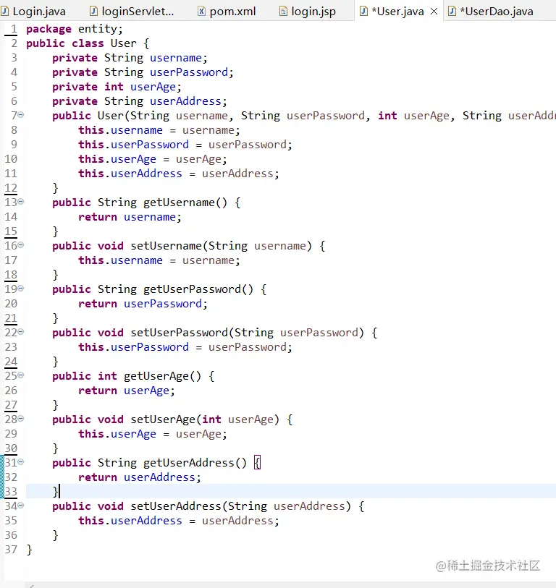Image resolution: width=556 pixels, height=588 pixels.
Task: Click the Java file icon on UserDao.java tab
Action: pyautogui.click(x=452, y=12)
